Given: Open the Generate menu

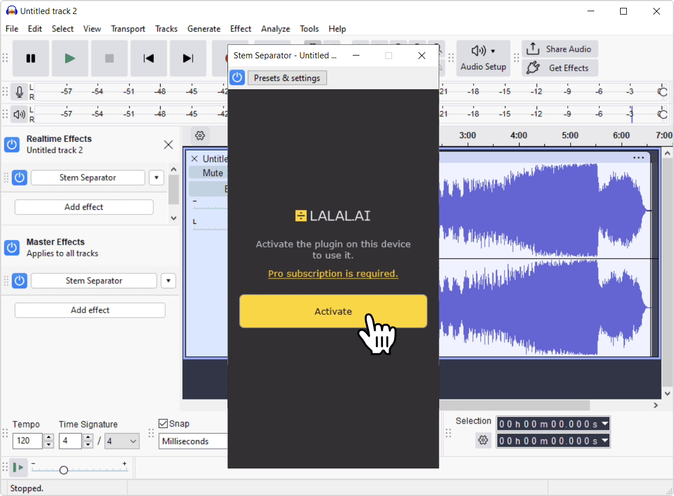Looking at the screenshot, I should coord(204,29).
